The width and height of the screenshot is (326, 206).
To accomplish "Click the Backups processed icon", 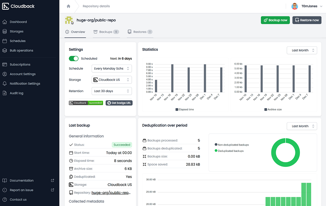I will (x=145, y=140).
